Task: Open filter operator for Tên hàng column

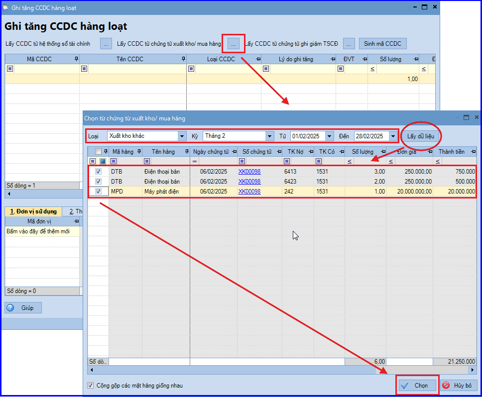Action: point(147,161)
